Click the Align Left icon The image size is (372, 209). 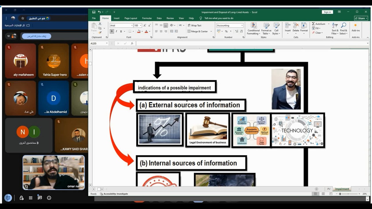point(156,31)
